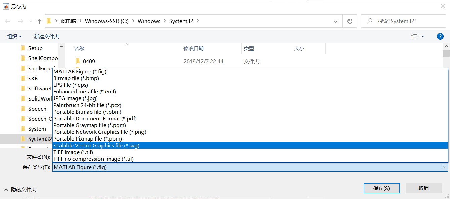Screen dimensions: 450x199
Task: Click System32 breadcrumb in path
Action: click(181, 21)
